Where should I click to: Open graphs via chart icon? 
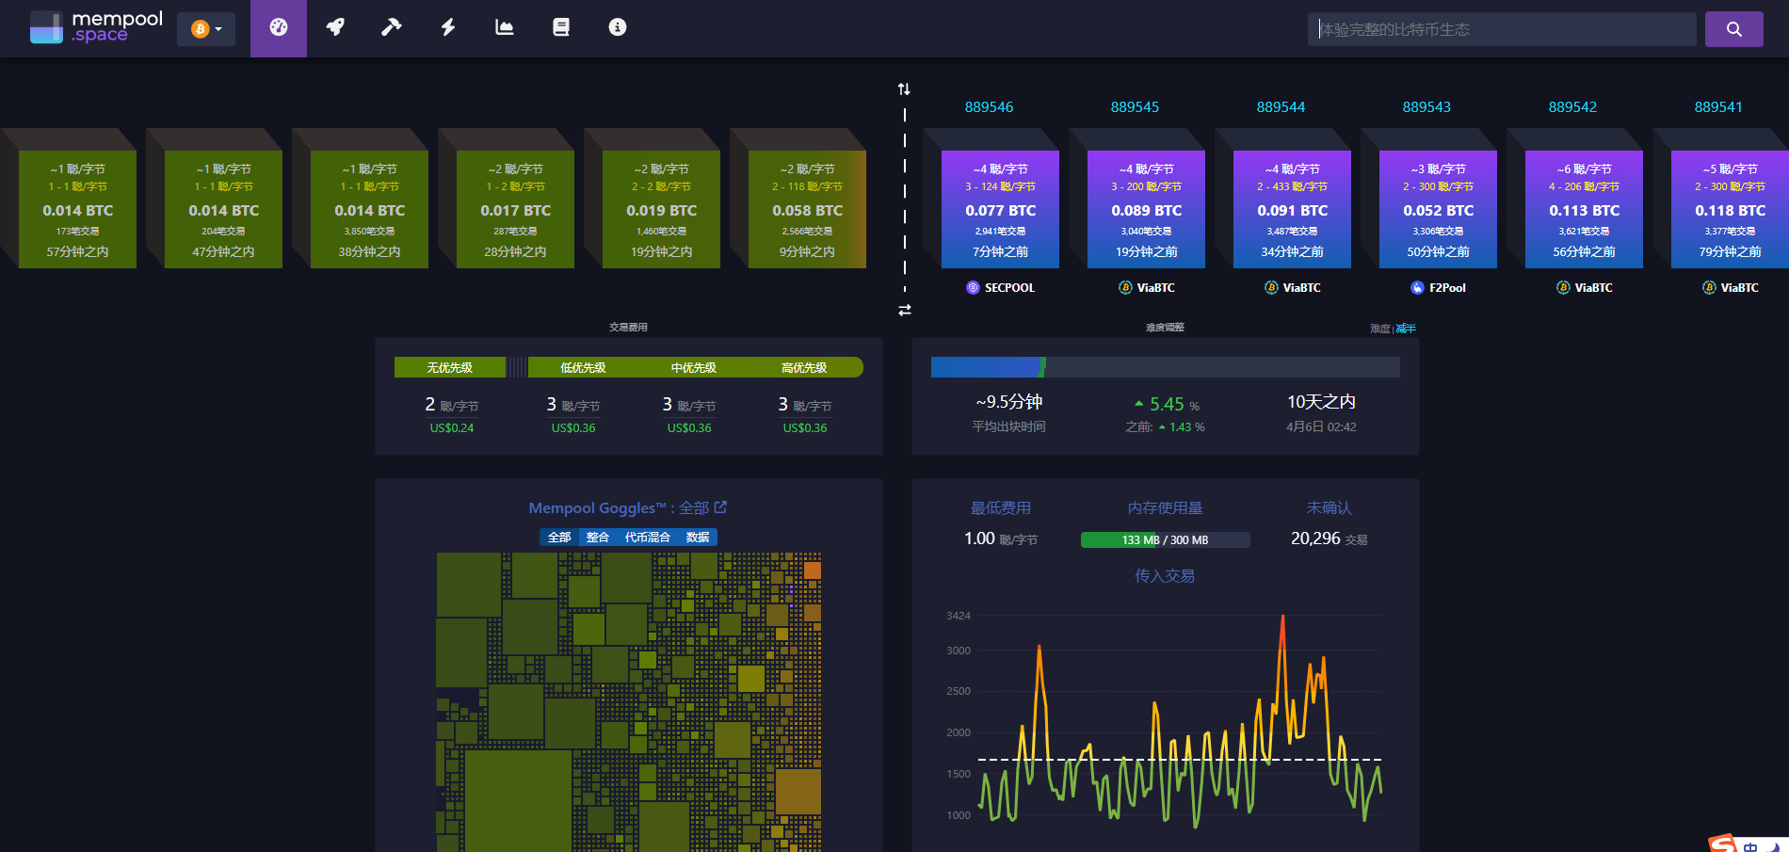pos(504,27)
